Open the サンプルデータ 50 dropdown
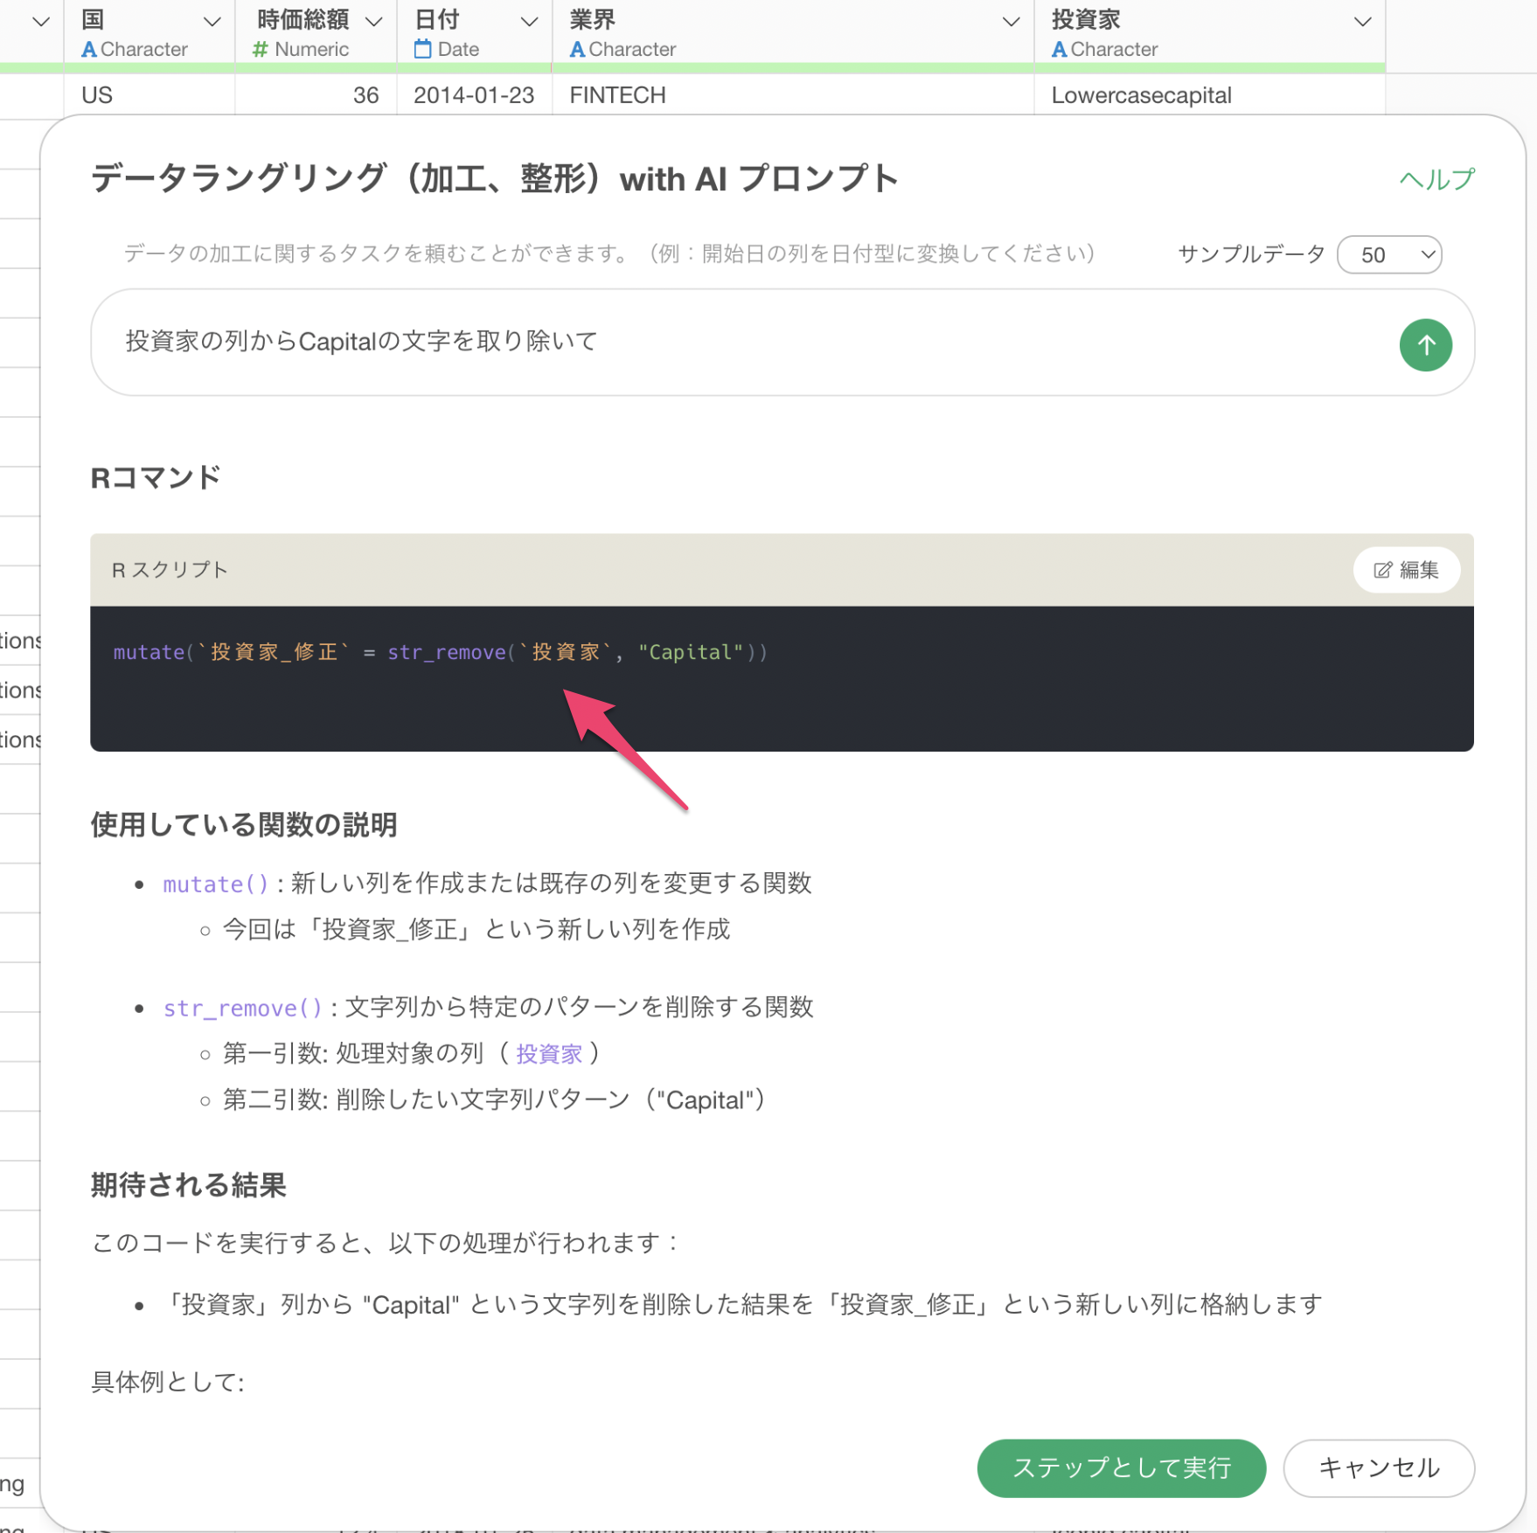 tap(1389, 254)
